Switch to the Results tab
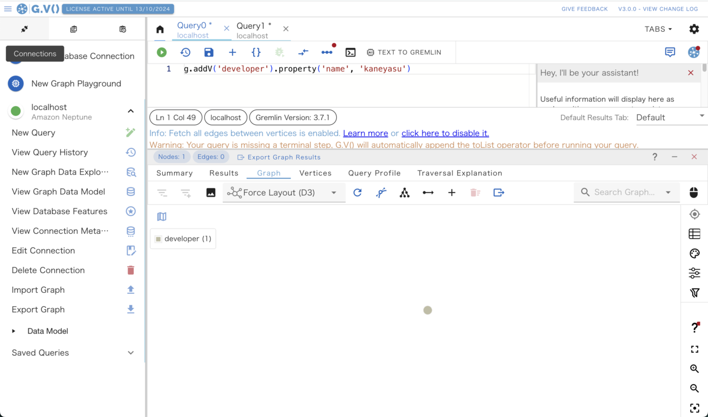The height and width of the screenshot is (417, 708). (224, 173)
